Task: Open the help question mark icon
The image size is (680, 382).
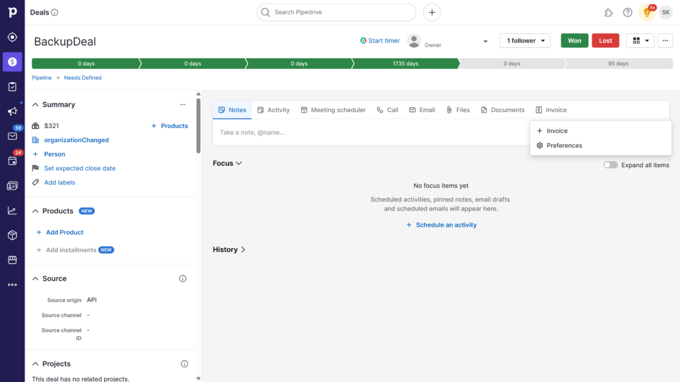Action: pyautogui.click(x=628, y=13)
